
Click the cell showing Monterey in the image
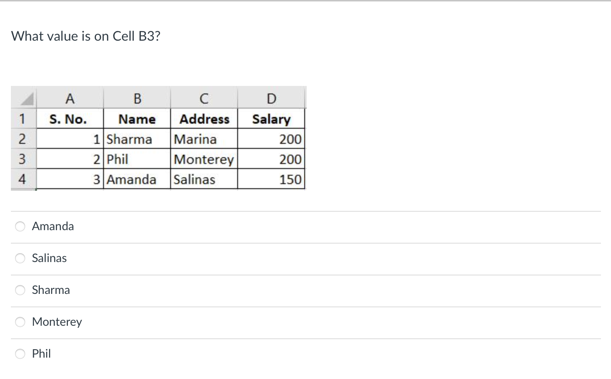pyautogui.click(x=204, y=159)
